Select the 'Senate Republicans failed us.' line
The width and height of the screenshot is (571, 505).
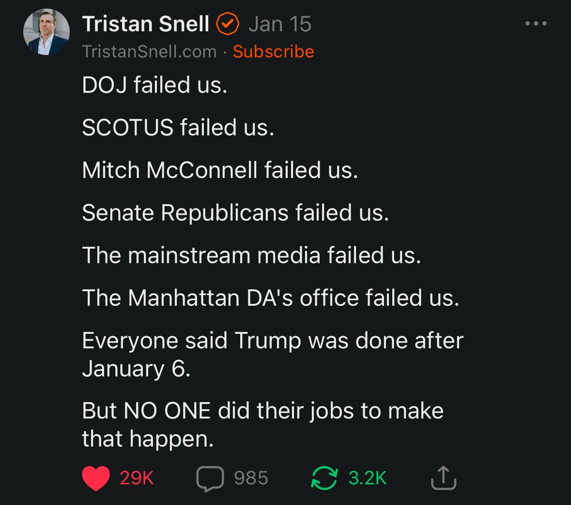click(236, 212)
